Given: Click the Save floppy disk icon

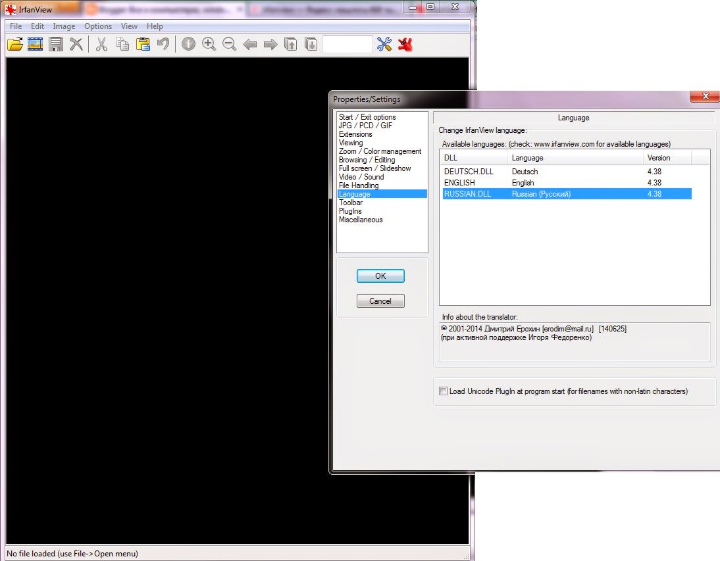Looking at the screenshot, I should (56, 44).
